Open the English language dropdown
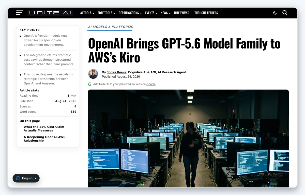The width and height of the screenshot is (305, 195). click(26, 178)
